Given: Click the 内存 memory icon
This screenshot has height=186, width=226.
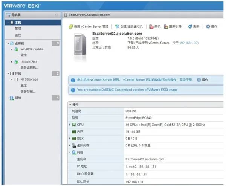Looking at the screenshot, I should pos(74,131).
